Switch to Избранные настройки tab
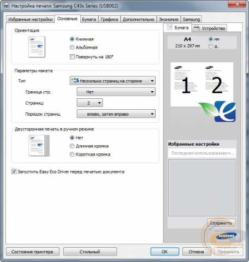 click(31, 19)
